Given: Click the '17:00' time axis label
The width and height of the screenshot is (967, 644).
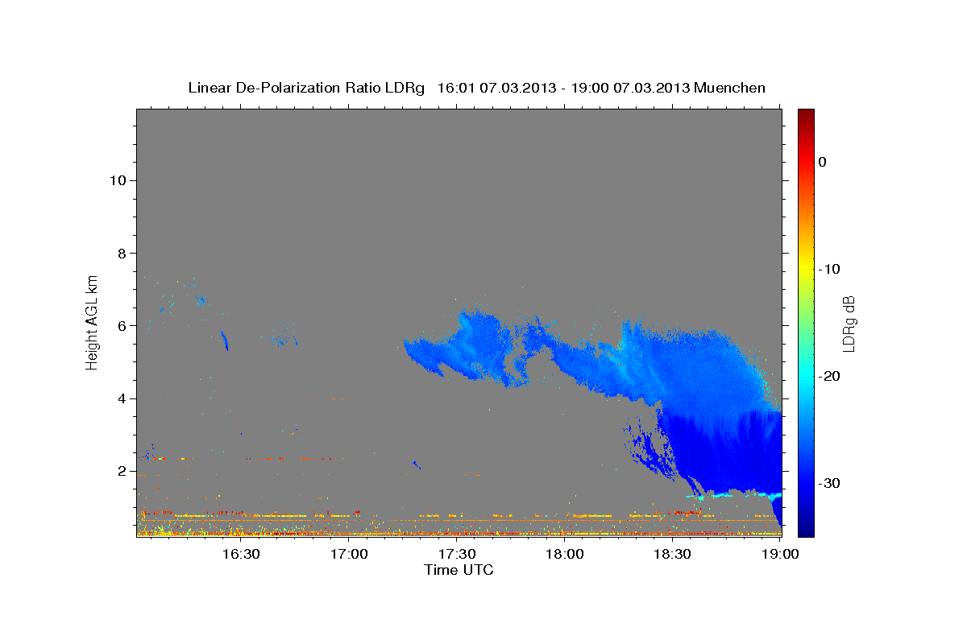Looking at the screenshot, I should tap(349, 554).
